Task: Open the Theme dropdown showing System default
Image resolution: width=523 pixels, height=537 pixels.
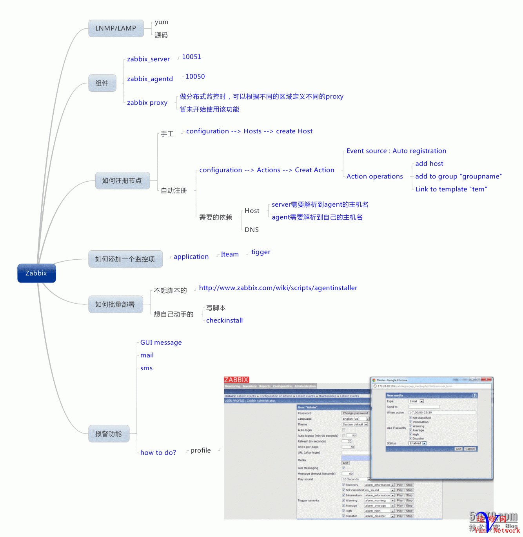Action: click(355, 424)
